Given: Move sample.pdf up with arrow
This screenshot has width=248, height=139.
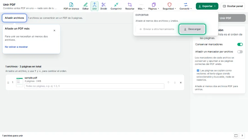Looking at the screenshot, I should (x=169, y=83).
